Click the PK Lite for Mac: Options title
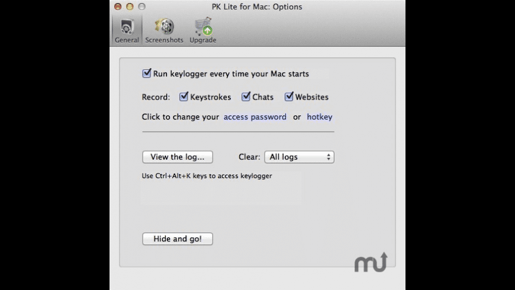 257,7
